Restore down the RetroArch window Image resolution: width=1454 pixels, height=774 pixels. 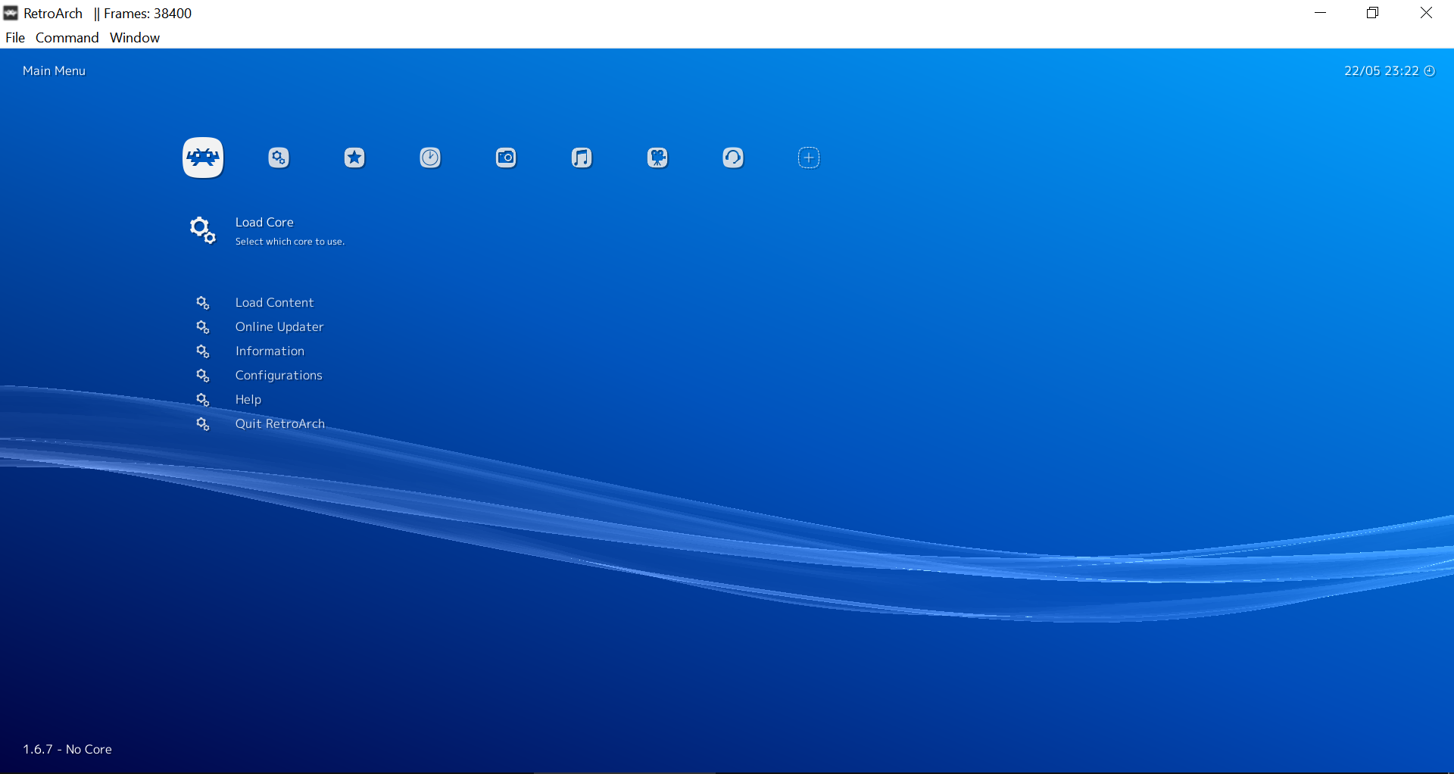click(1373, 13)
